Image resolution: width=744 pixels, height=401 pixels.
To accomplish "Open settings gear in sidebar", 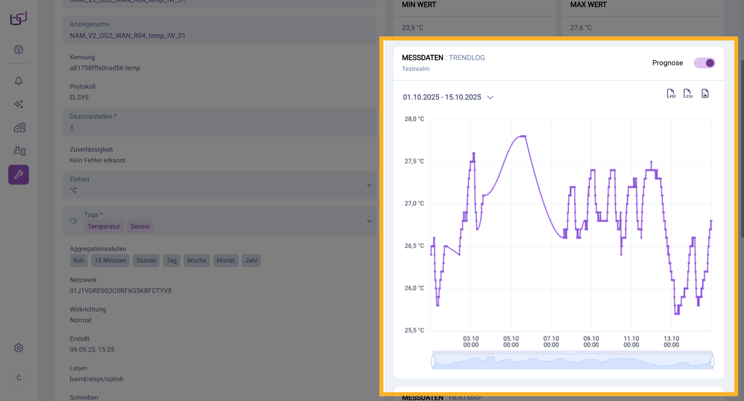I will pos(19,348).
